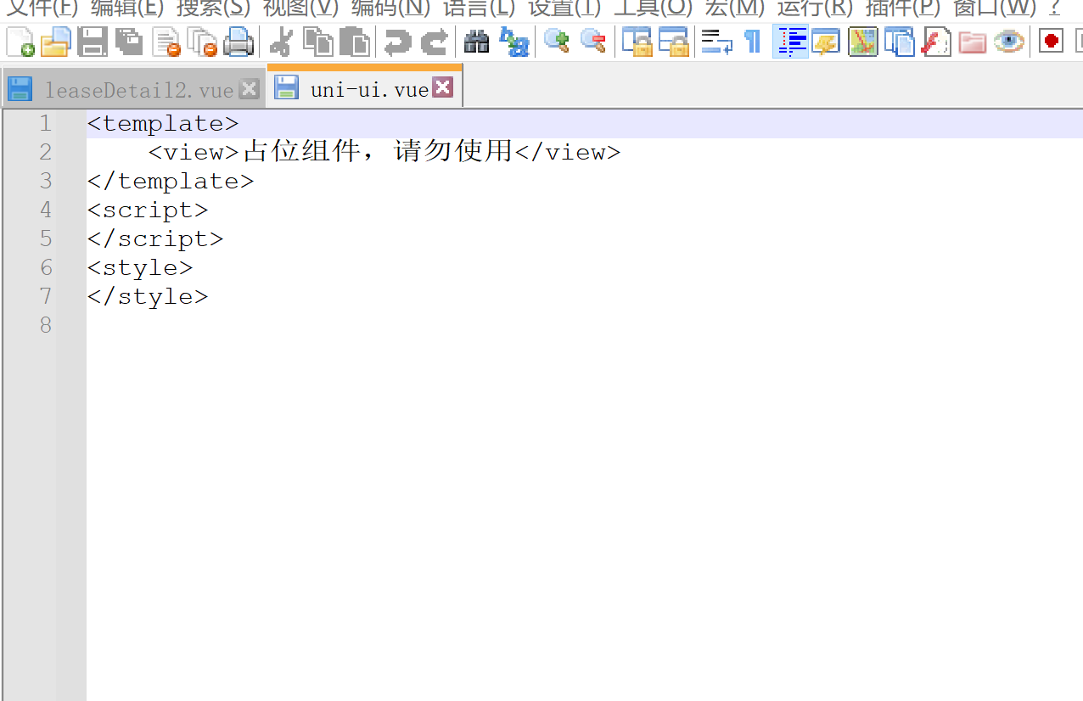Open the 搜索(S) menu
This screenshot has height=701, width=1083.
tap(214, 8)
